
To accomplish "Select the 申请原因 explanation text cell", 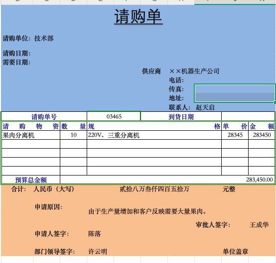I will pos(147,211).
